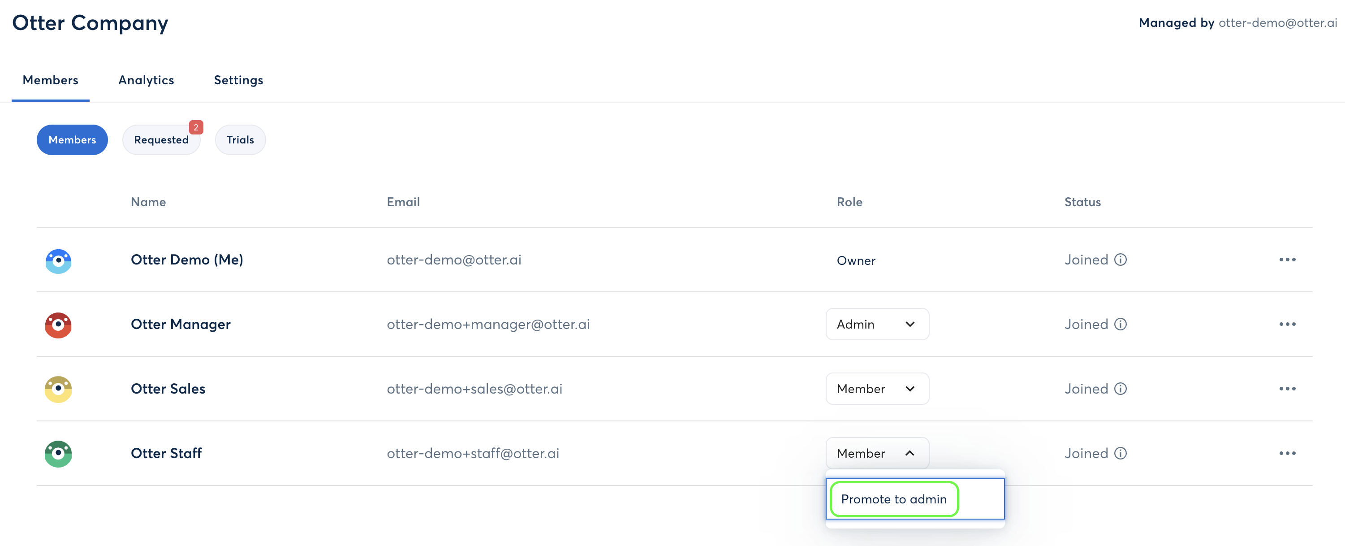Click the name Otter Manager
The width and height of the screenshot is (1345, 546).
(x=181, y=324)
